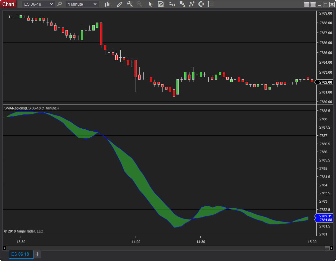Screen dimensions: 336x261
Task: Click the 2781.88 SMA value marker
Action: pyautogui.click(x=324, y=220)
